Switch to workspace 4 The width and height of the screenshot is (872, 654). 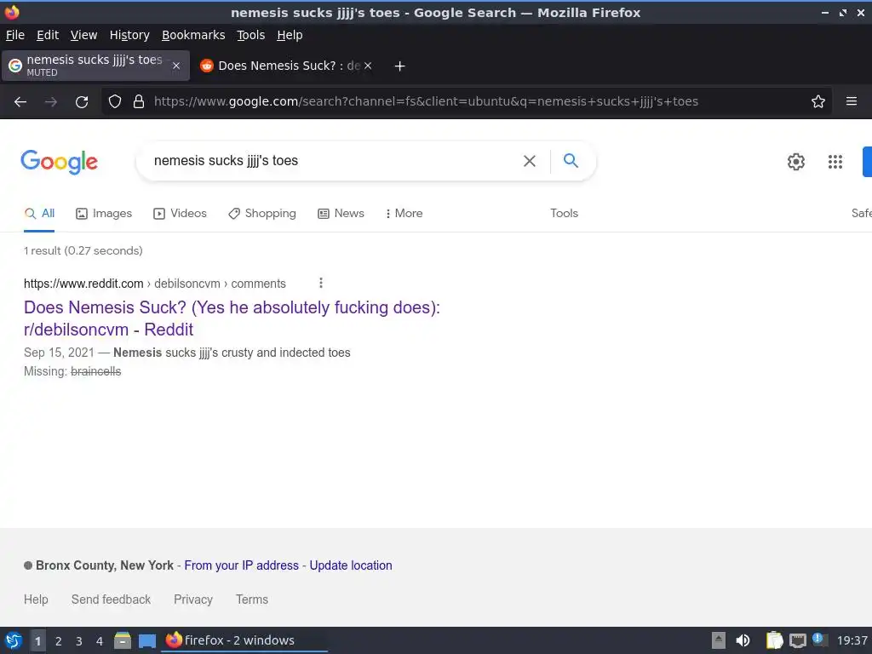(x=100, y=641)
